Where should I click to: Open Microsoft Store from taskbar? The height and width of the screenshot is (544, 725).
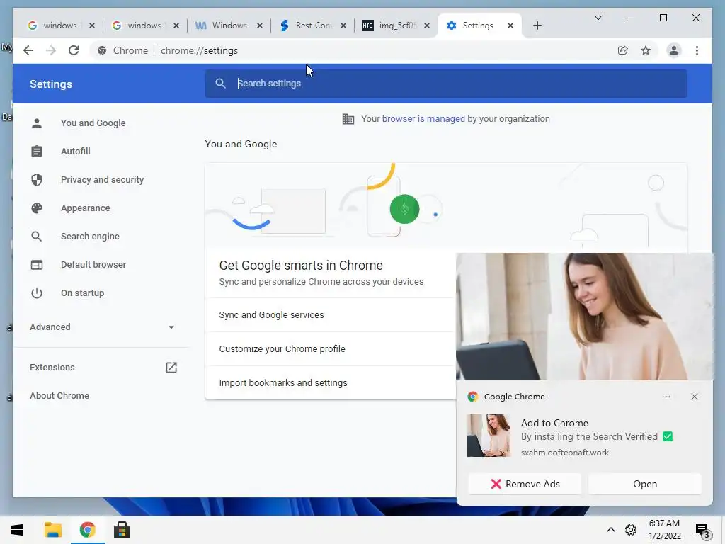click(x=122, y=530)
